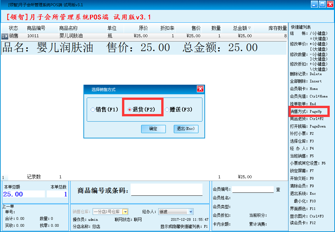This screenshot has width=335, height=232.
Task: Confirm with the 确定 button
Action: coord(153,129)
